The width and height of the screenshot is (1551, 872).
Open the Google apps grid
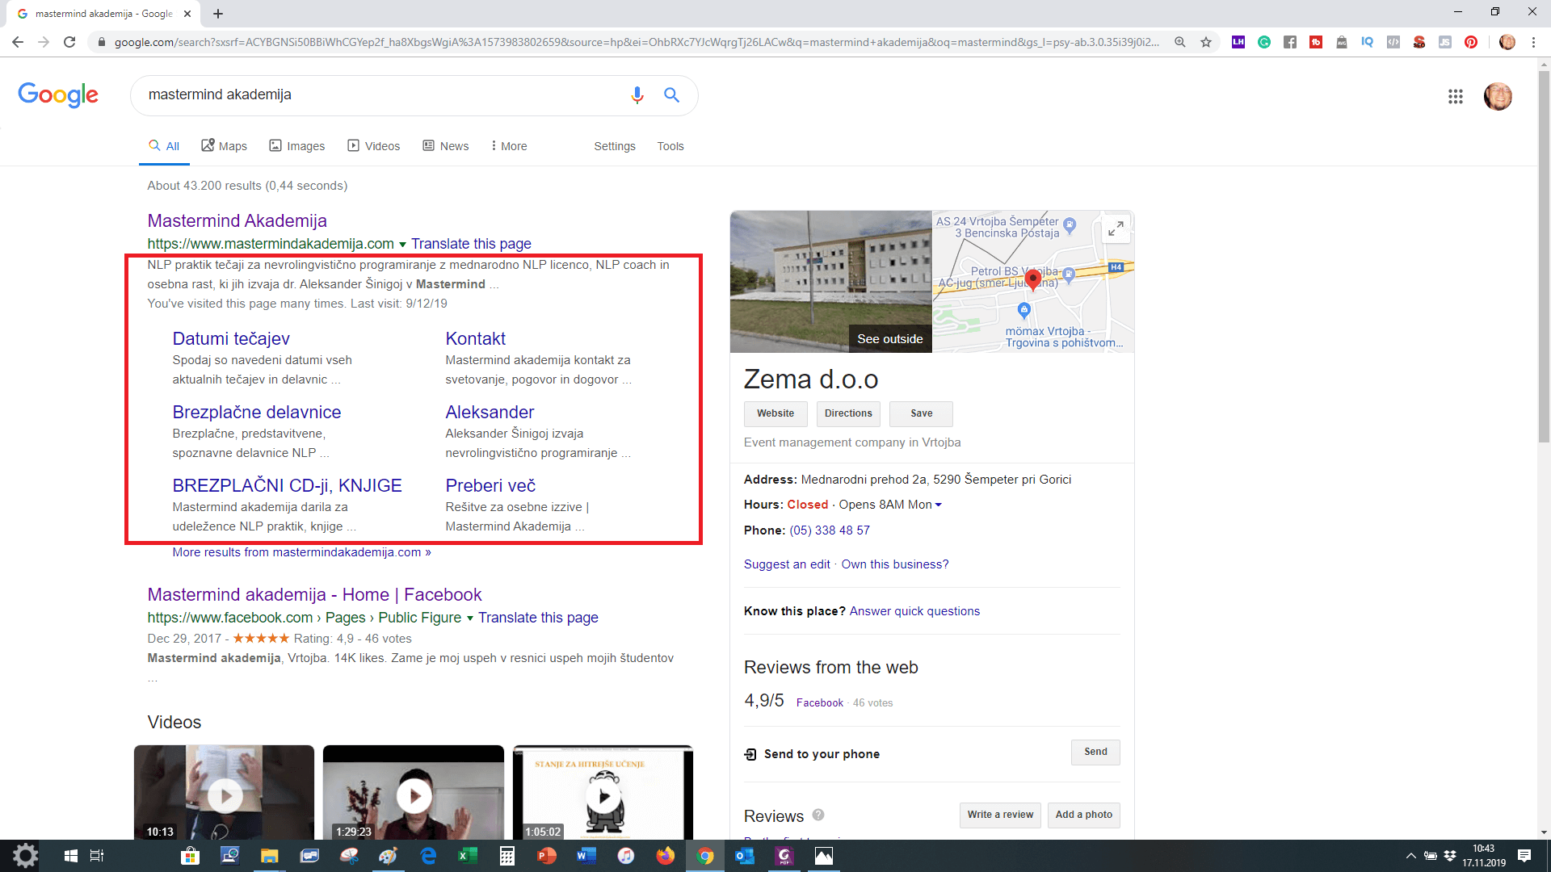1456,97
